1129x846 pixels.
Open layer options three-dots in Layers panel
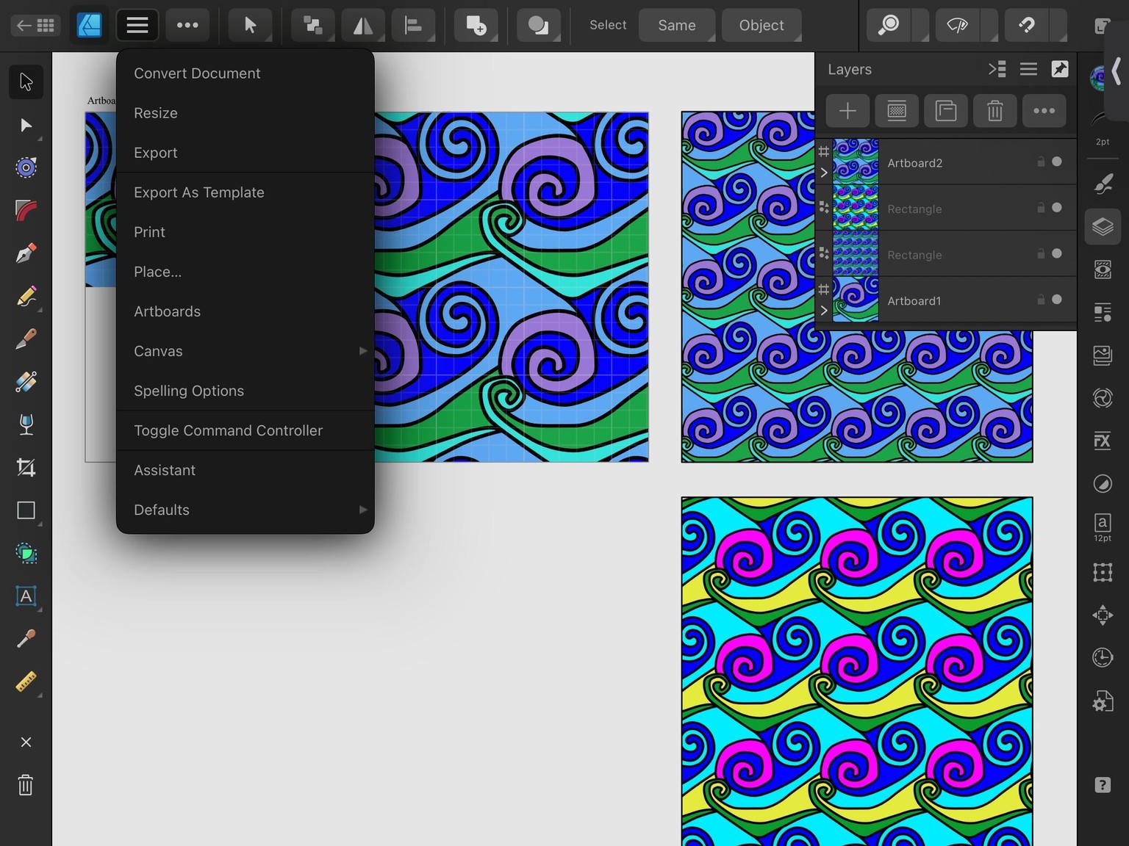tap(1044, 111)
